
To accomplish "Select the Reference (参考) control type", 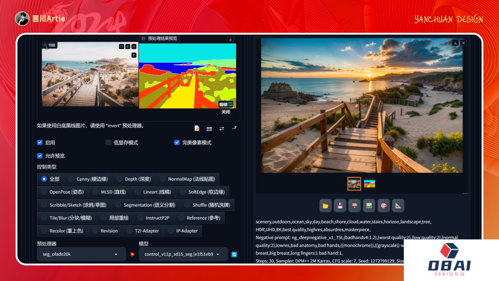I will [x=200, y=218].
